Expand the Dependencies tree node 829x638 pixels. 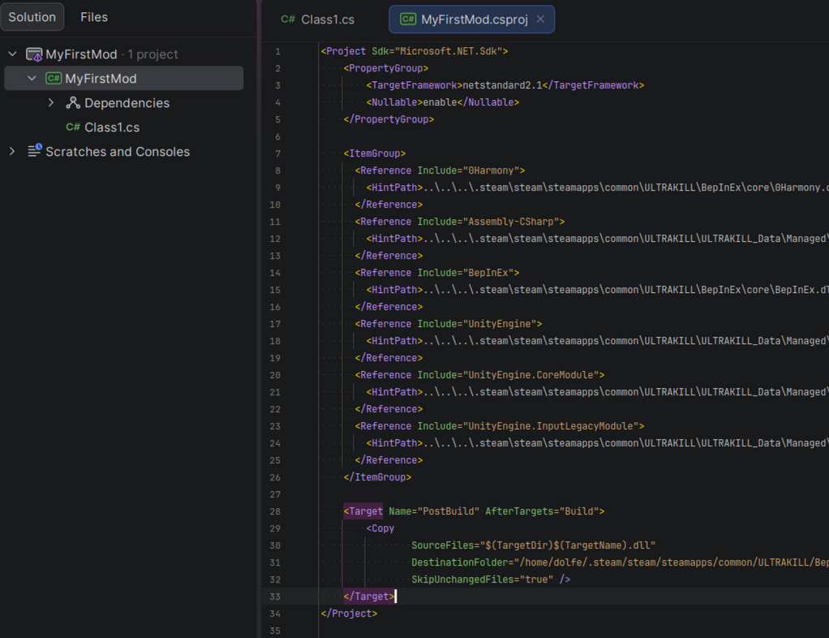click(x=51, y=103)
